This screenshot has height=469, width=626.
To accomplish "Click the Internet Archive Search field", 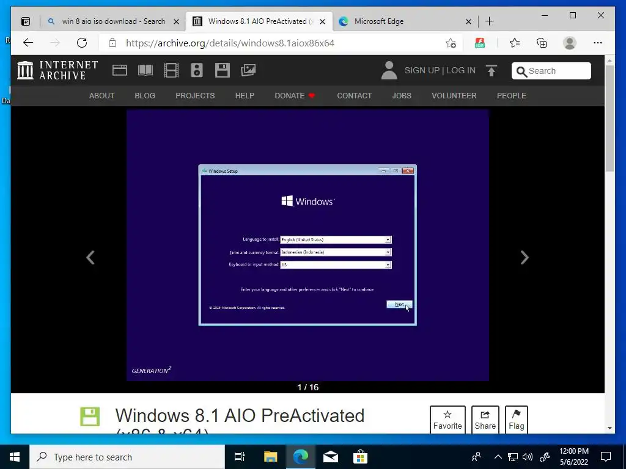I will coord(551,71).
